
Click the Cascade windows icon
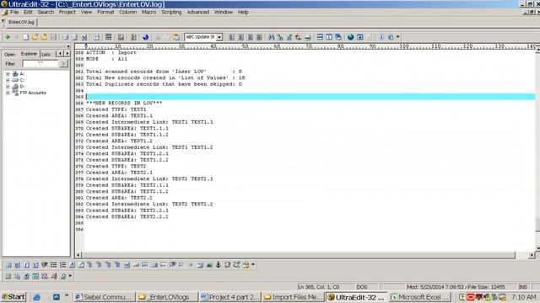338,37
